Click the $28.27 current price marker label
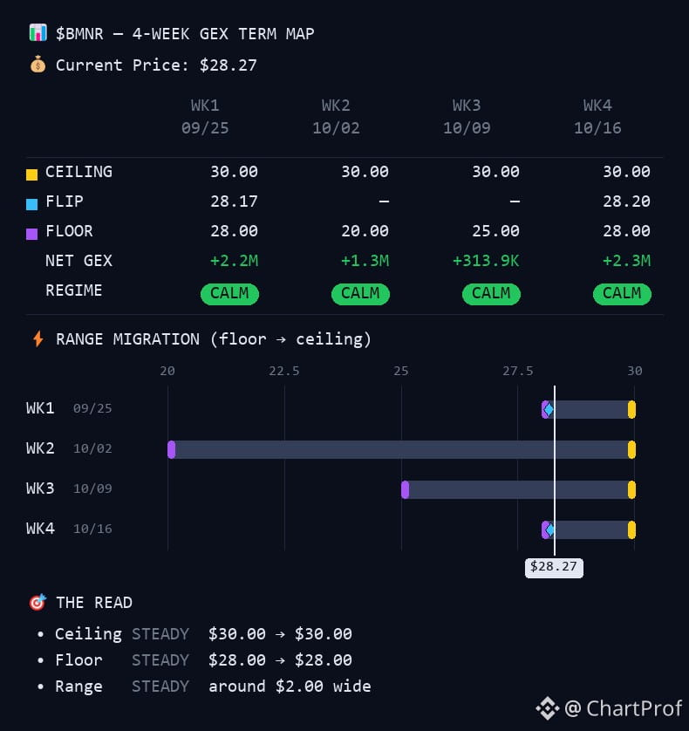The height and width of the screenshot is (731, 689). pyautogui.click(x=554, y=567)
